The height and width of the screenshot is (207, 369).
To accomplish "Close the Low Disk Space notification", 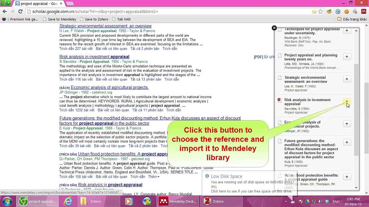I will click(x=292, y=175).
